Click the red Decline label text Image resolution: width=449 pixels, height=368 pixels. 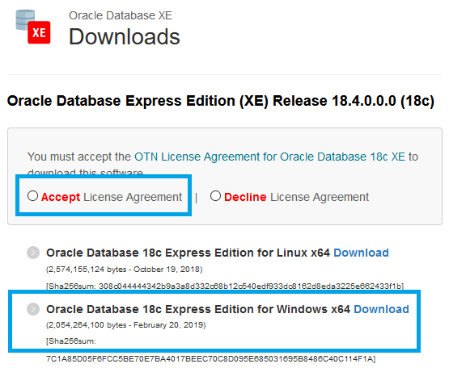[x=245, y=197]
